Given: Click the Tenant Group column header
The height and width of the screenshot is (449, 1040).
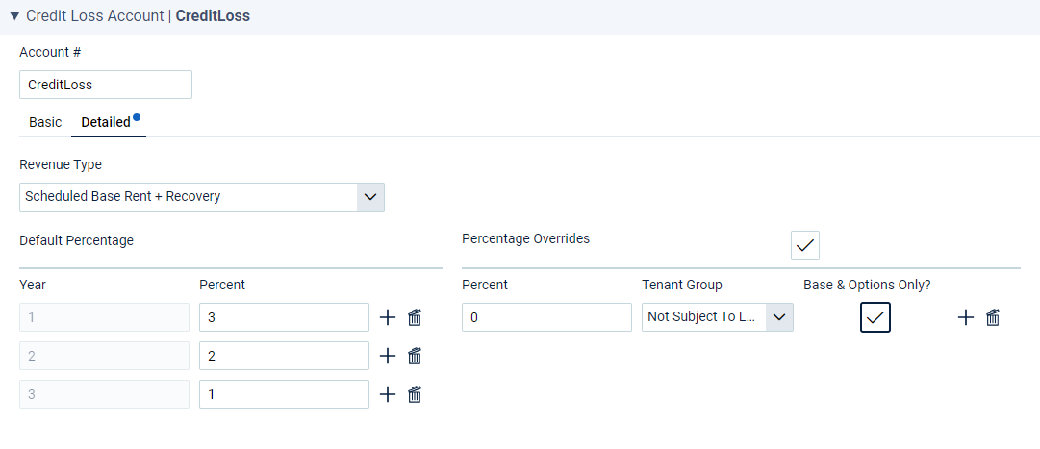Looking at the screenshot, I should [x=682, y=286].
